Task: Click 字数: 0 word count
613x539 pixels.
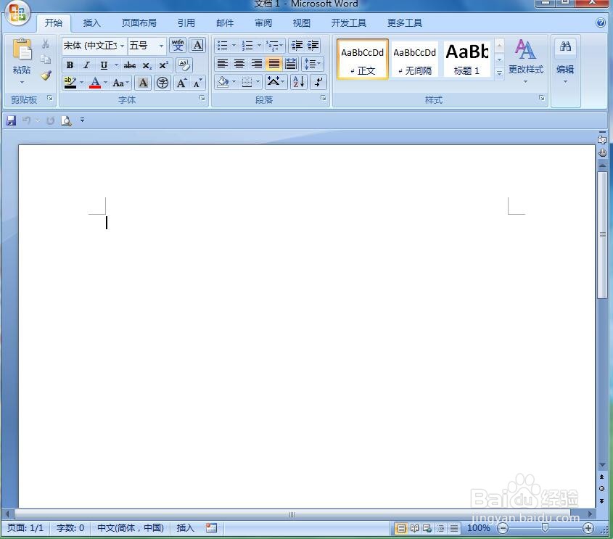Action: click(70, 528)
